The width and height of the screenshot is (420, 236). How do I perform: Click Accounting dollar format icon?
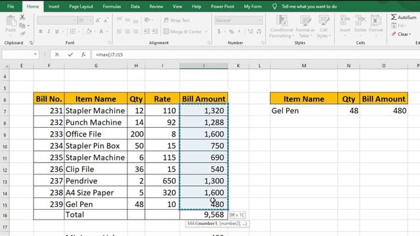[x=219, y=31]
